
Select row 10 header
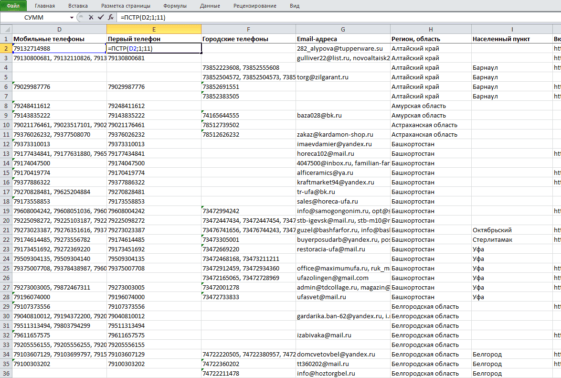point(6,125)
